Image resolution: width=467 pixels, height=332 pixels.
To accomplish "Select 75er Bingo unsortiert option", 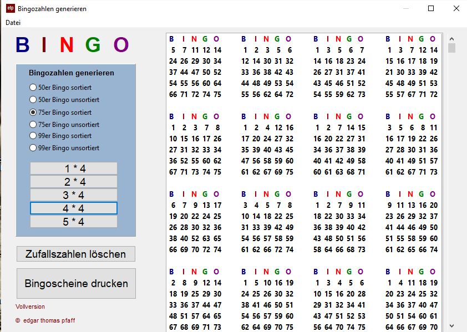I will 33,124.
